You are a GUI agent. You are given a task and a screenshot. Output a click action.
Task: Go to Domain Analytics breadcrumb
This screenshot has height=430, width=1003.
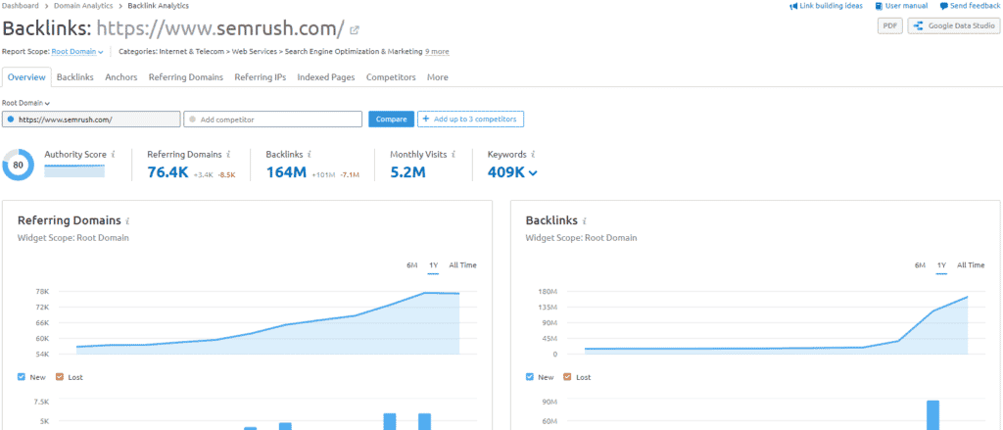pos(83,6)
